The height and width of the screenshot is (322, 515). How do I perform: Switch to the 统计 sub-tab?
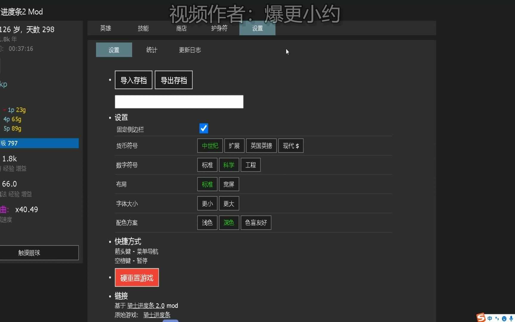[152, 50]
